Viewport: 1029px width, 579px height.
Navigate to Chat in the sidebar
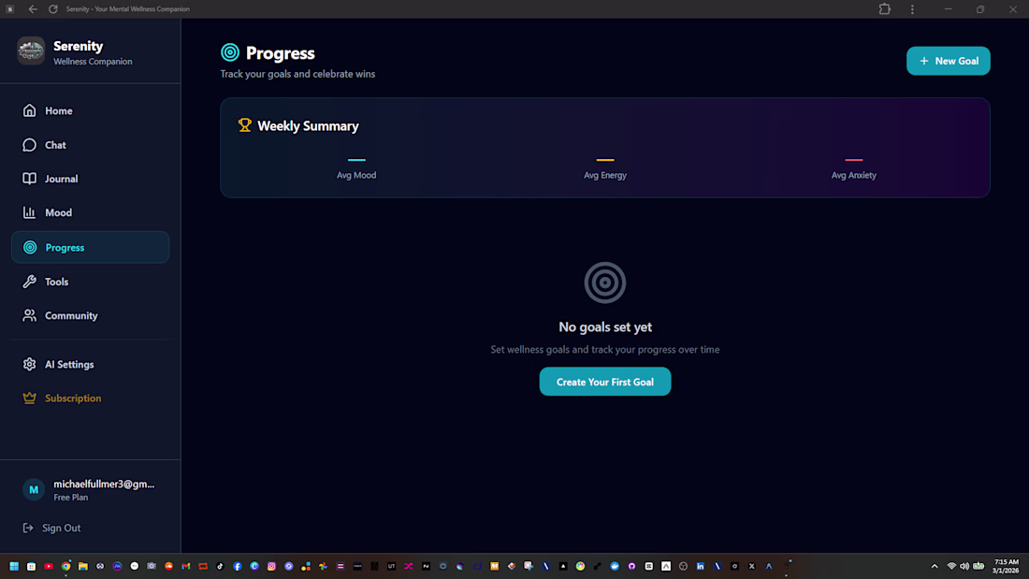pos(91,144)
